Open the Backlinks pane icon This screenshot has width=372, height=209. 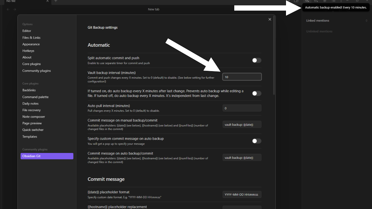click(307, 1)
